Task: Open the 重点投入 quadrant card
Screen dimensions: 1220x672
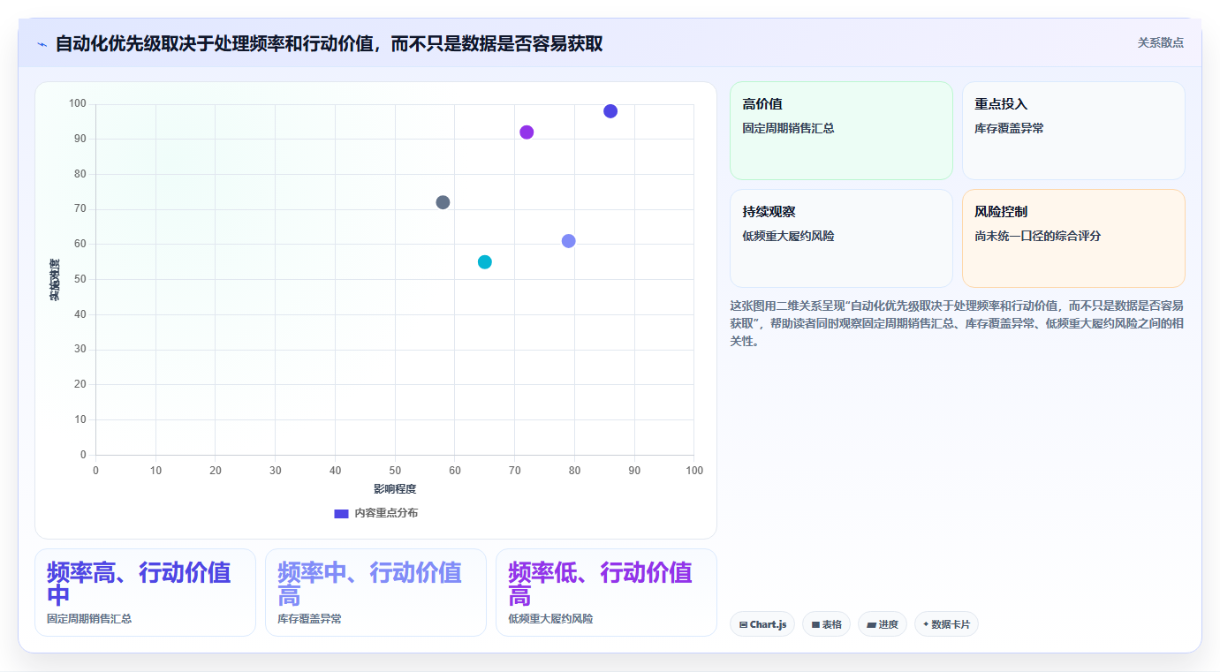Action: pos(1073,131)
